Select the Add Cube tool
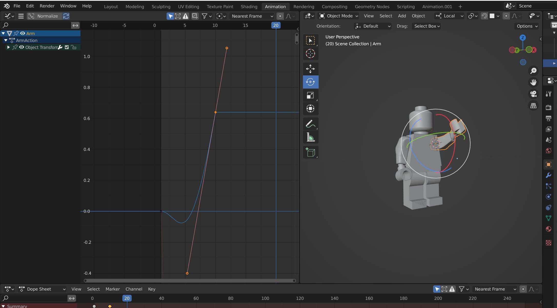 [311, 152]
